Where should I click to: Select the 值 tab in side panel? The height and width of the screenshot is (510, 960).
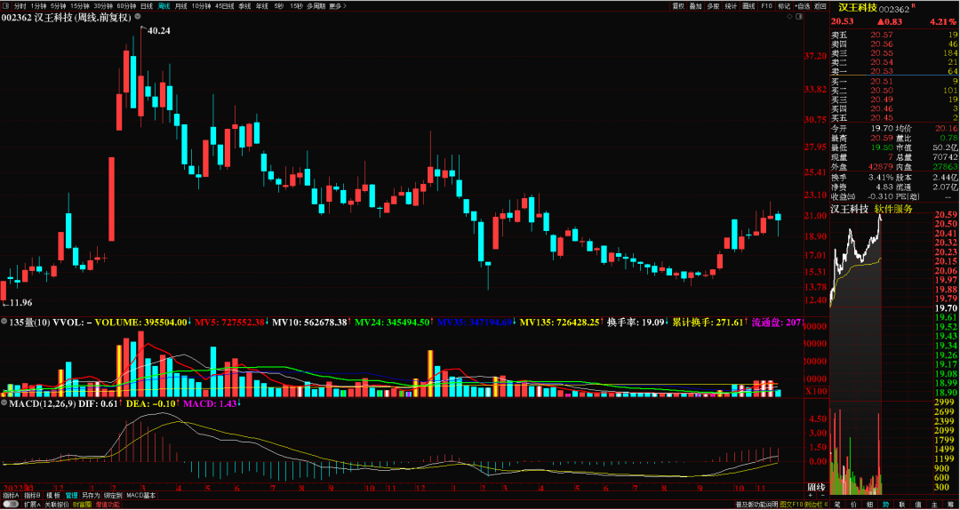pos(917,505)
